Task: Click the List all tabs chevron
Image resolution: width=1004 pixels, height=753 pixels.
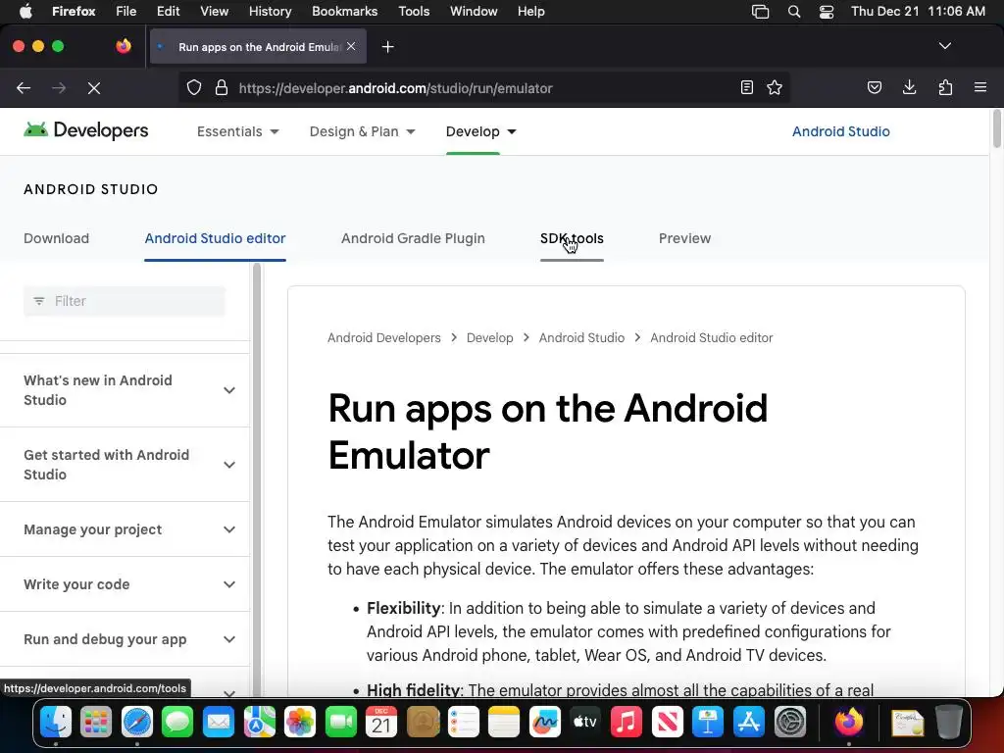Action: click(x=945, y=46)
